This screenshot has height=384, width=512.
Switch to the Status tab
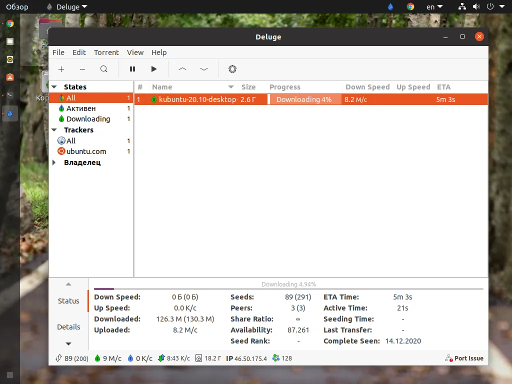tap(68, 300)
